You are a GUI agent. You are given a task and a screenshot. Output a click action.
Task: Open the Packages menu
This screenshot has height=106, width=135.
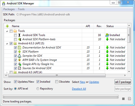[x=9, y=9]
